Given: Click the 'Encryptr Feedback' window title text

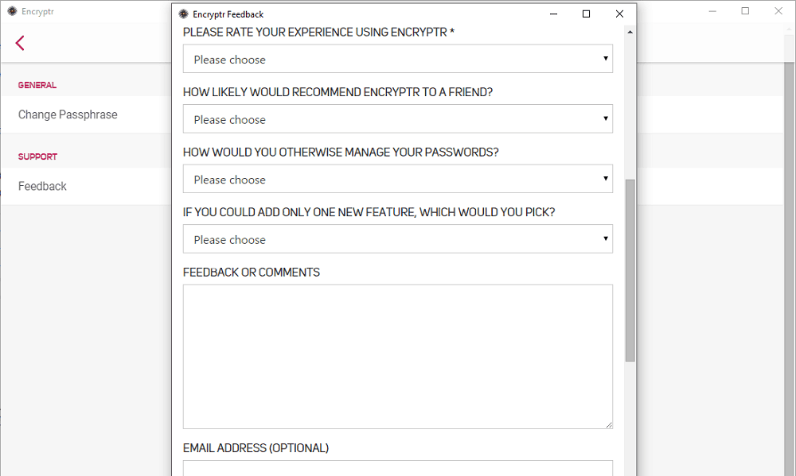Looking at the screenshot, I should click(x=228, y=14).
